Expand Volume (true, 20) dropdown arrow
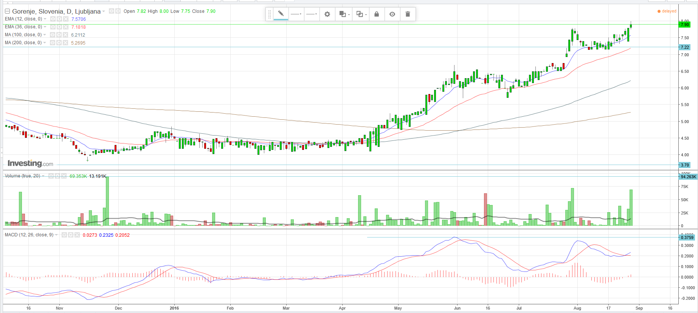The width and height of the screenshot is (698, 313). (43, 176)
